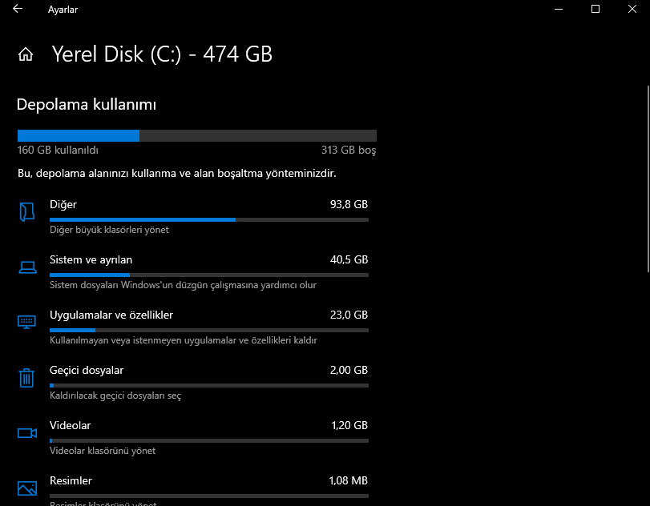Screen dimensions: 650x506
Task: Click the Diğer 93,8 GB usage bar
Action: 208,219
